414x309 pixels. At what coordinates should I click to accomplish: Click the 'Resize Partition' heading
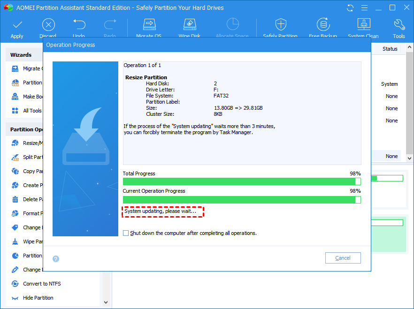click(146, 77)
